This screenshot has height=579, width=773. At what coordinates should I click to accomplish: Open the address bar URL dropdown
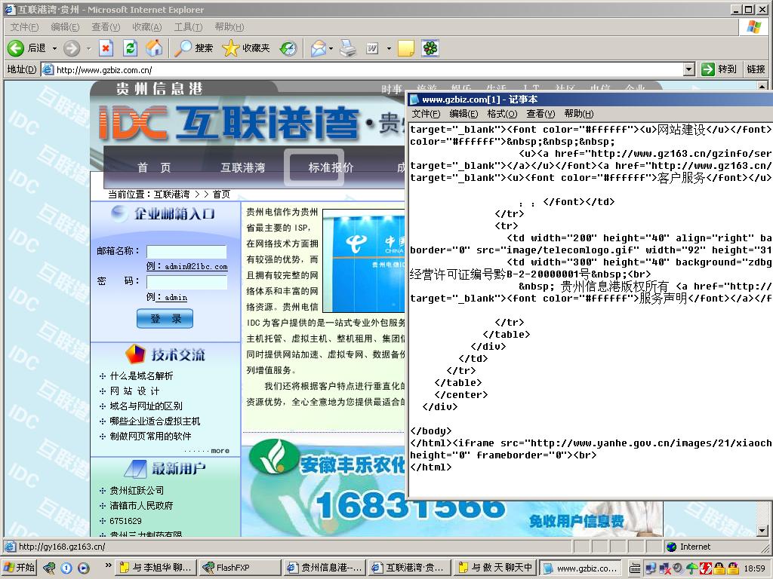click(690, 69)
